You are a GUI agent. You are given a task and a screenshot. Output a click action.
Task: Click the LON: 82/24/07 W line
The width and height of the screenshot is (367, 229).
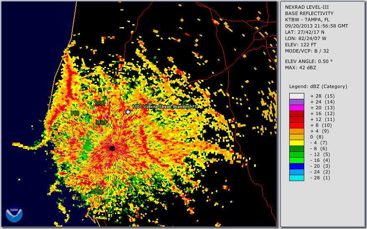coord(306,38)
